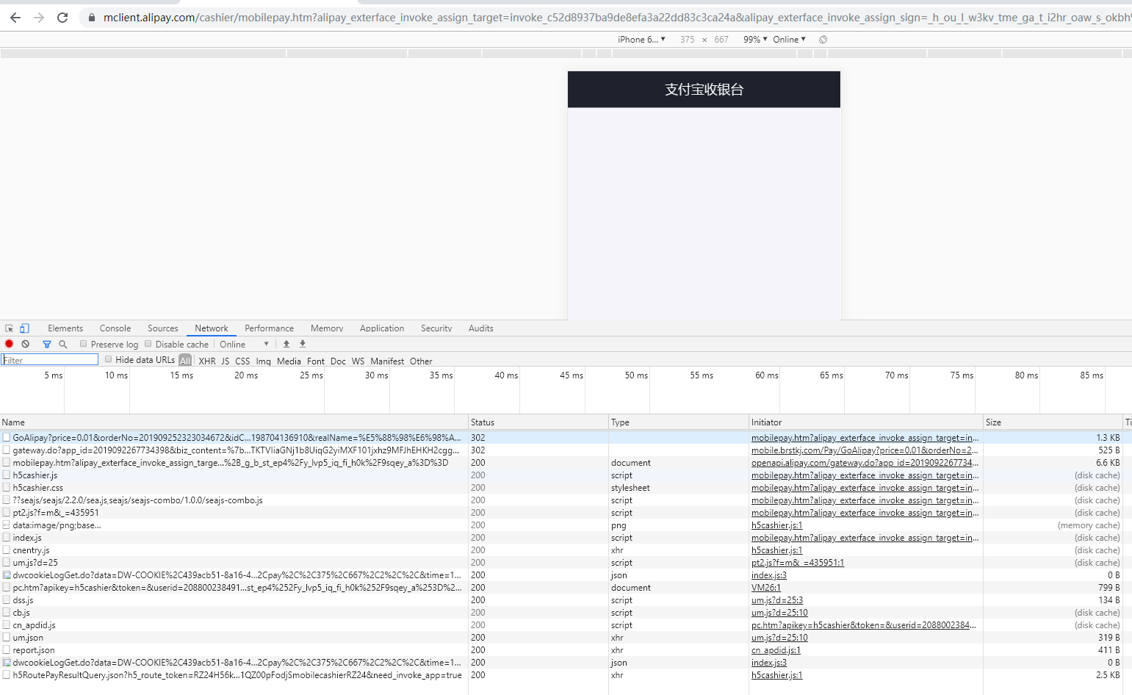Toggle device rotation icon in device toolbar
1132x695 pixels.
point(823,40)
